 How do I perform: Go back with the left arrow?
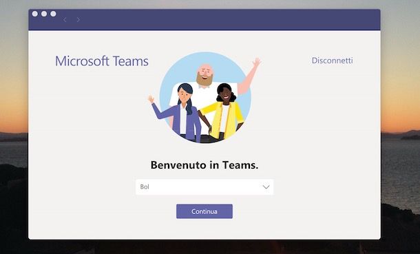(65, 19)
